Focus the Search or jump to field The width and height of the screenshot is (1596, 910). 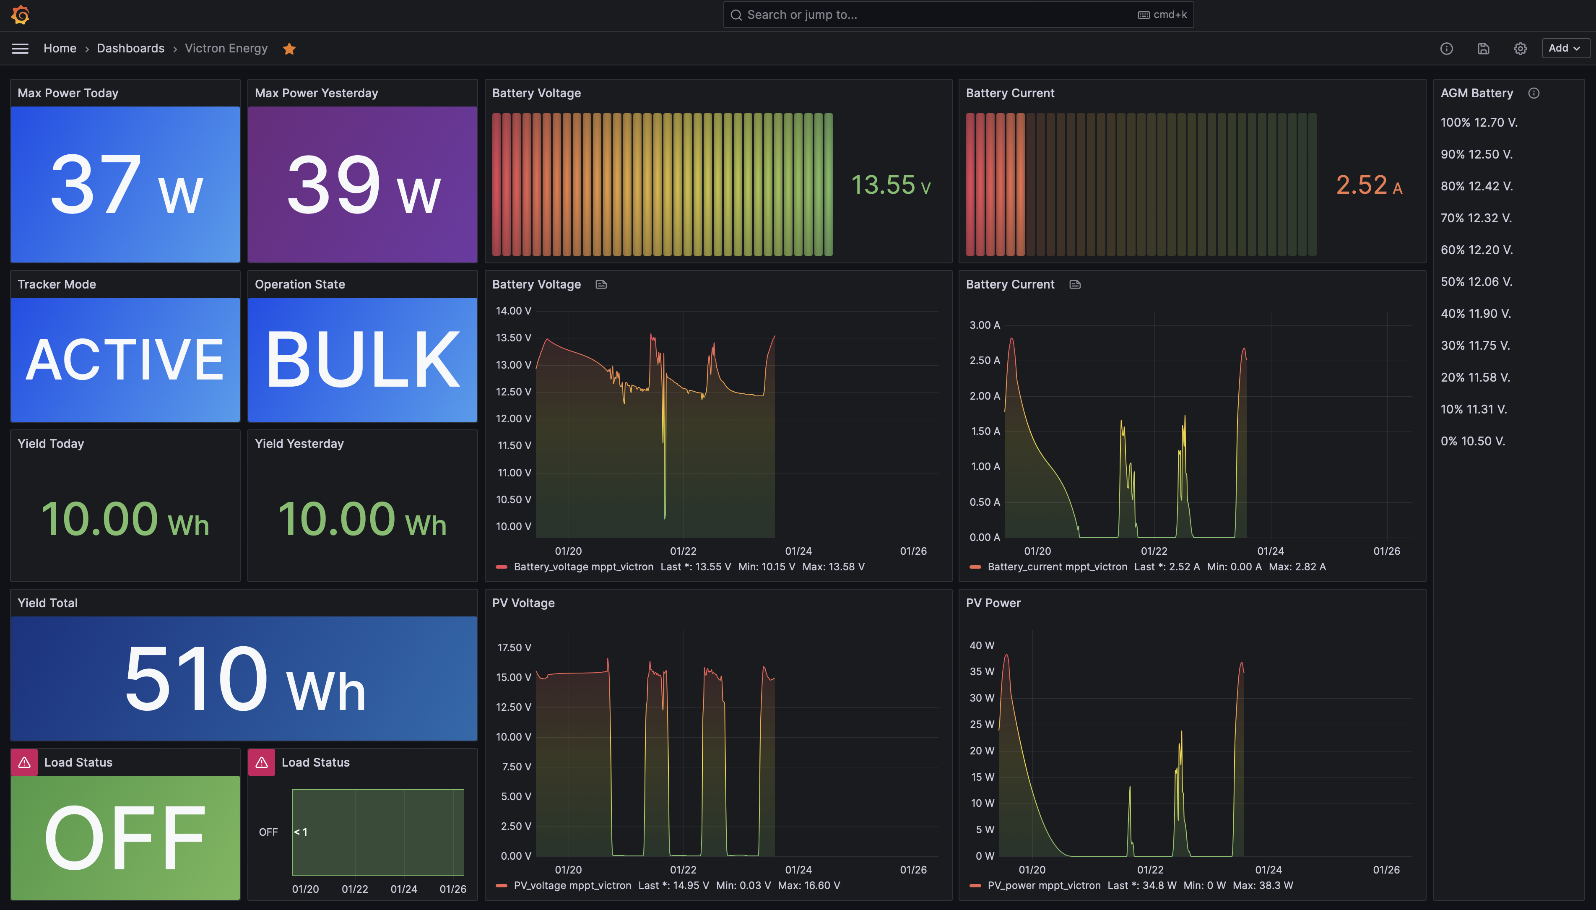pyautogui.click(x=958, y=14)
